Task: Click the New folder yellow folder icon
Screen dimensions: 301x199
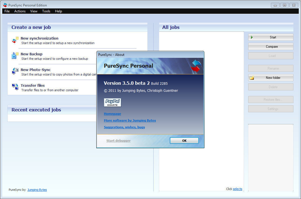Action: point(252,78)
